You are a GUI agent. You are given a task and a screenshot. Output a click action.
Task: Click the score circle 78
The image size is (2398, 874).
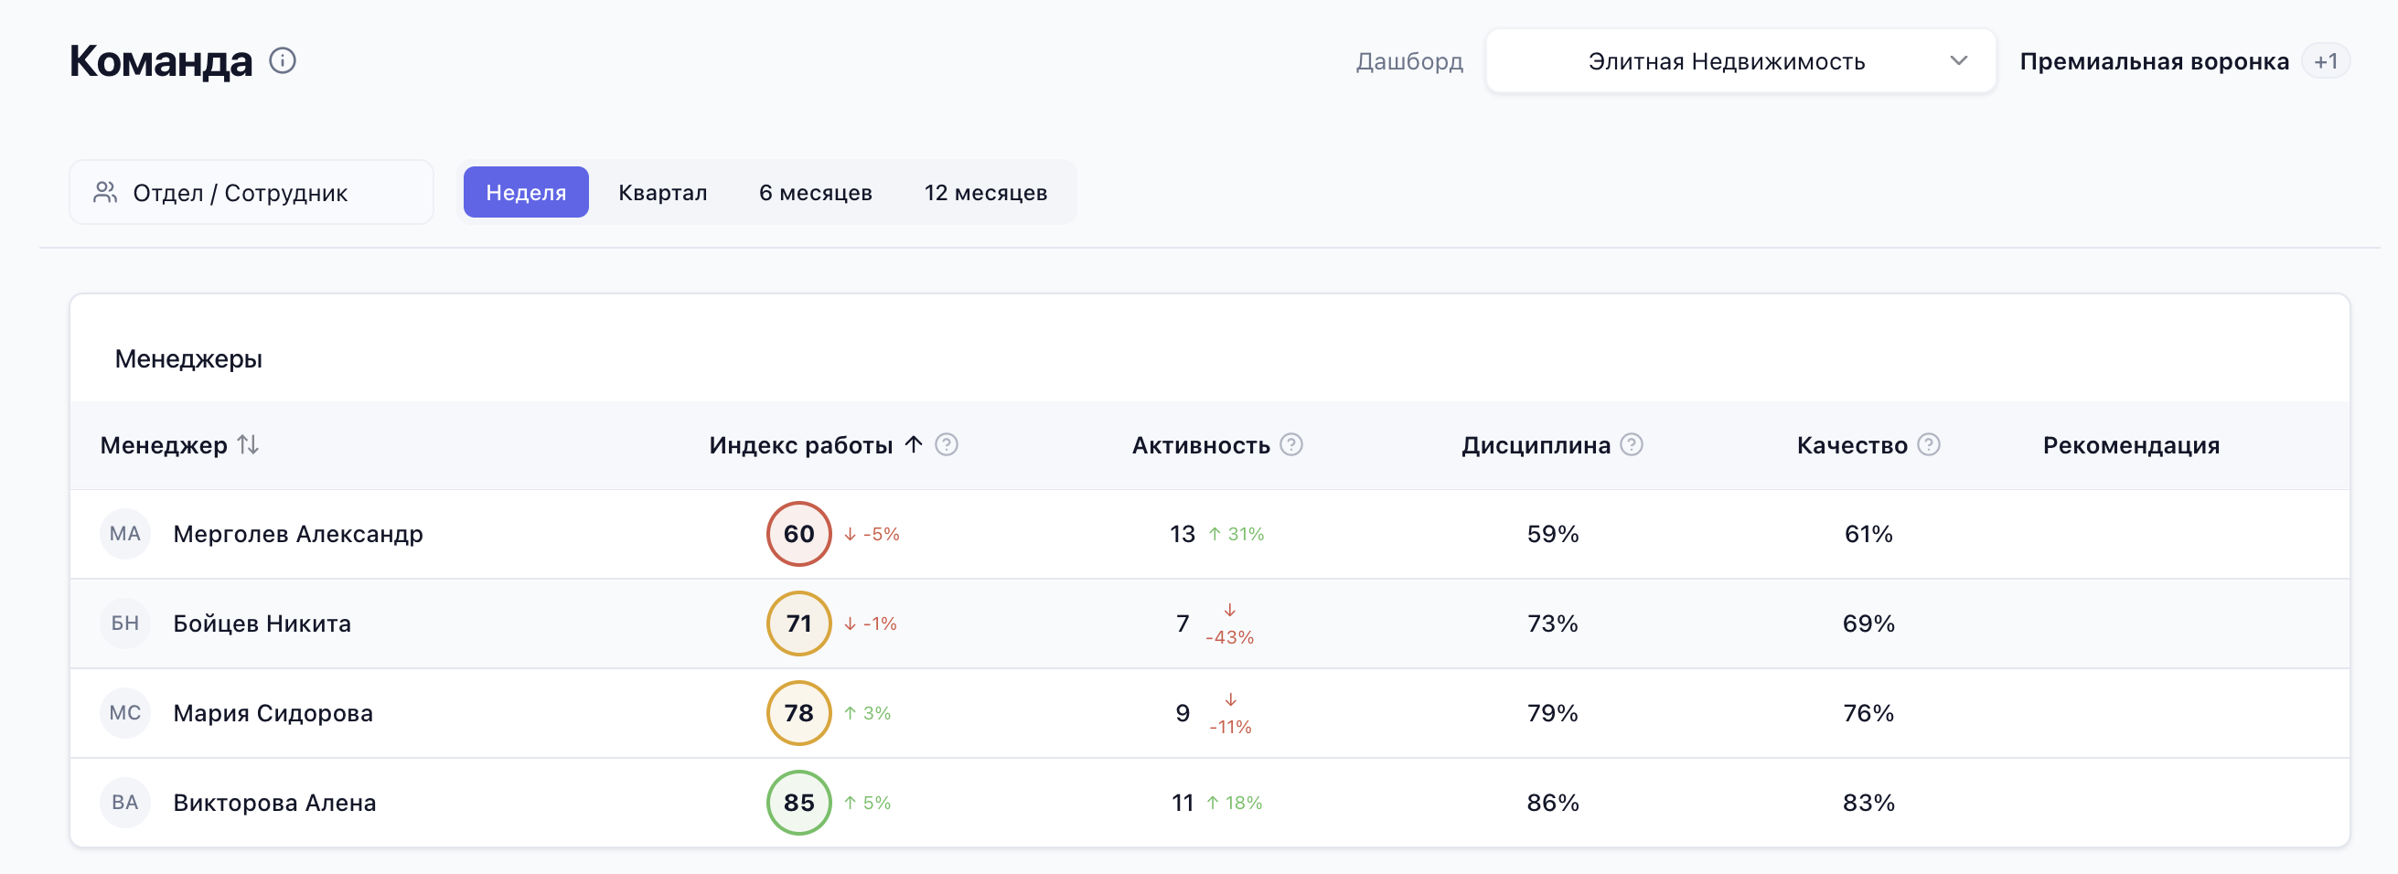[x=798, y=712]
